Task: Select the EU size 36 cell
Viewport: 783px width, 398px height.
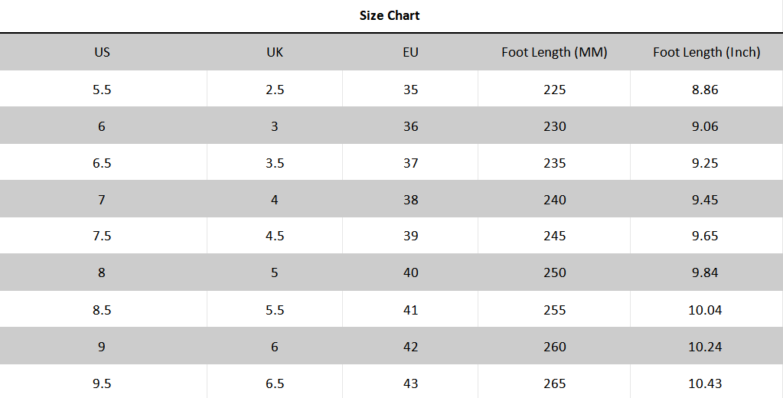Action: point(410,126)
